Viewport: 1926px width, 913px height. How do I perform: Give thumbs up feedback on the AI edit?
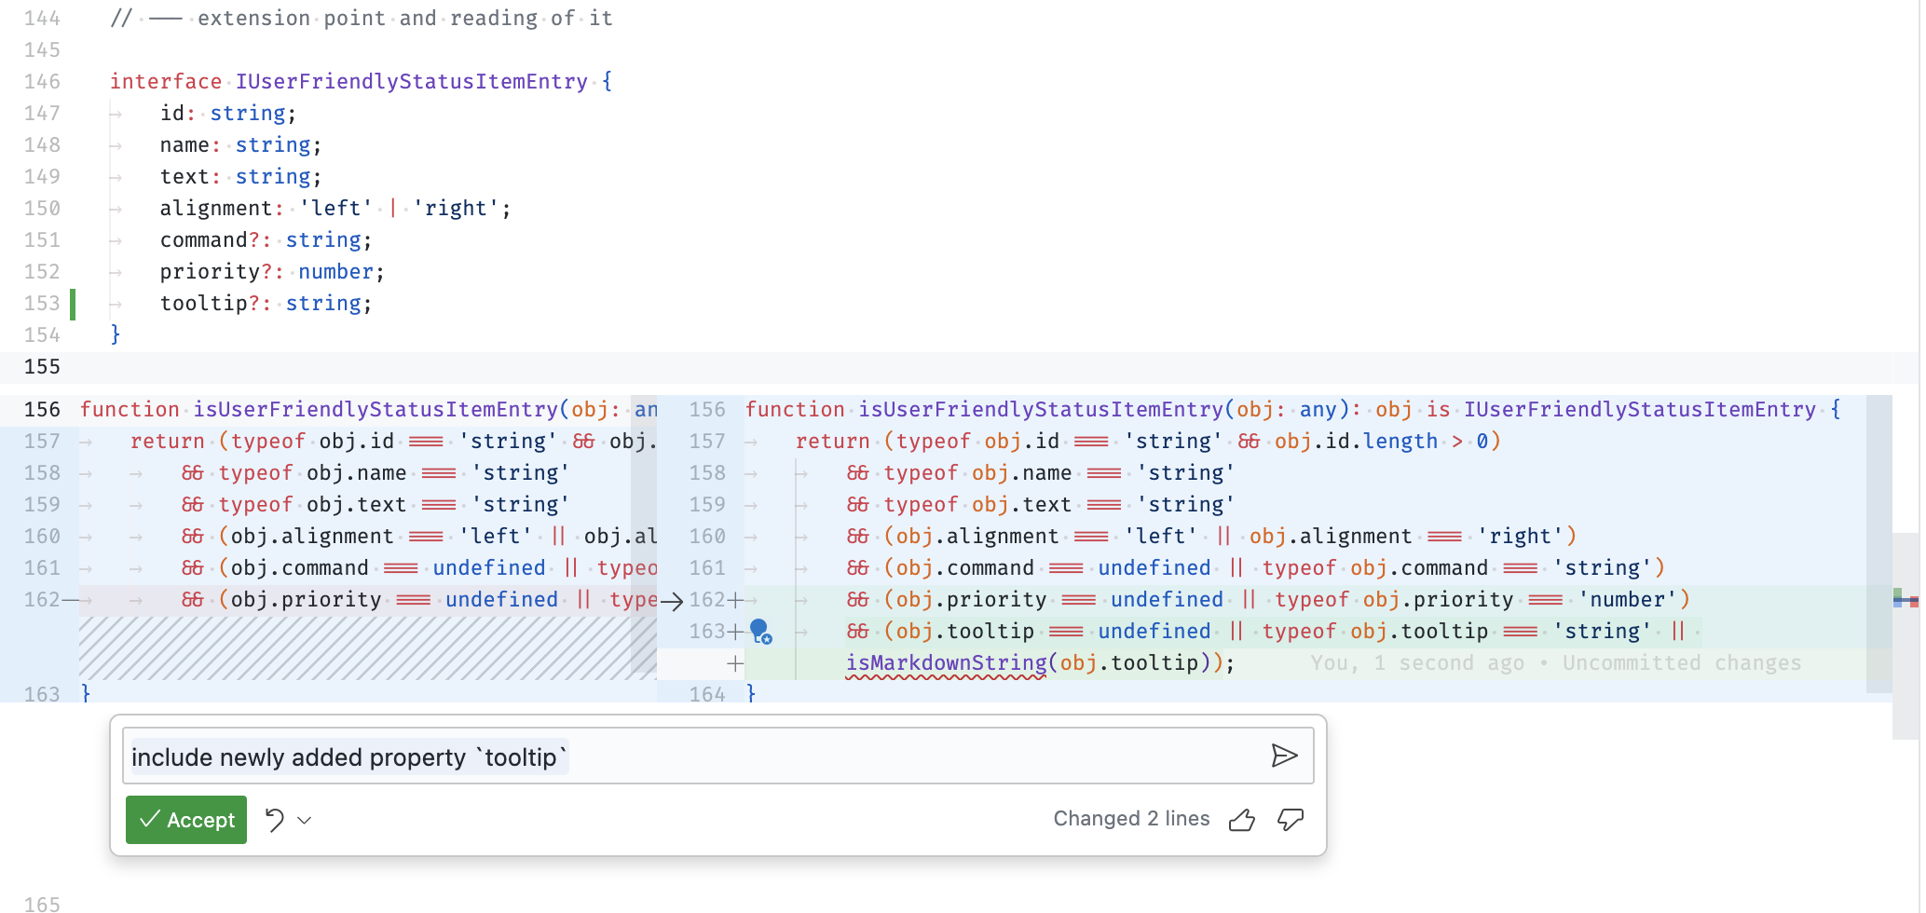point(1242,820)
